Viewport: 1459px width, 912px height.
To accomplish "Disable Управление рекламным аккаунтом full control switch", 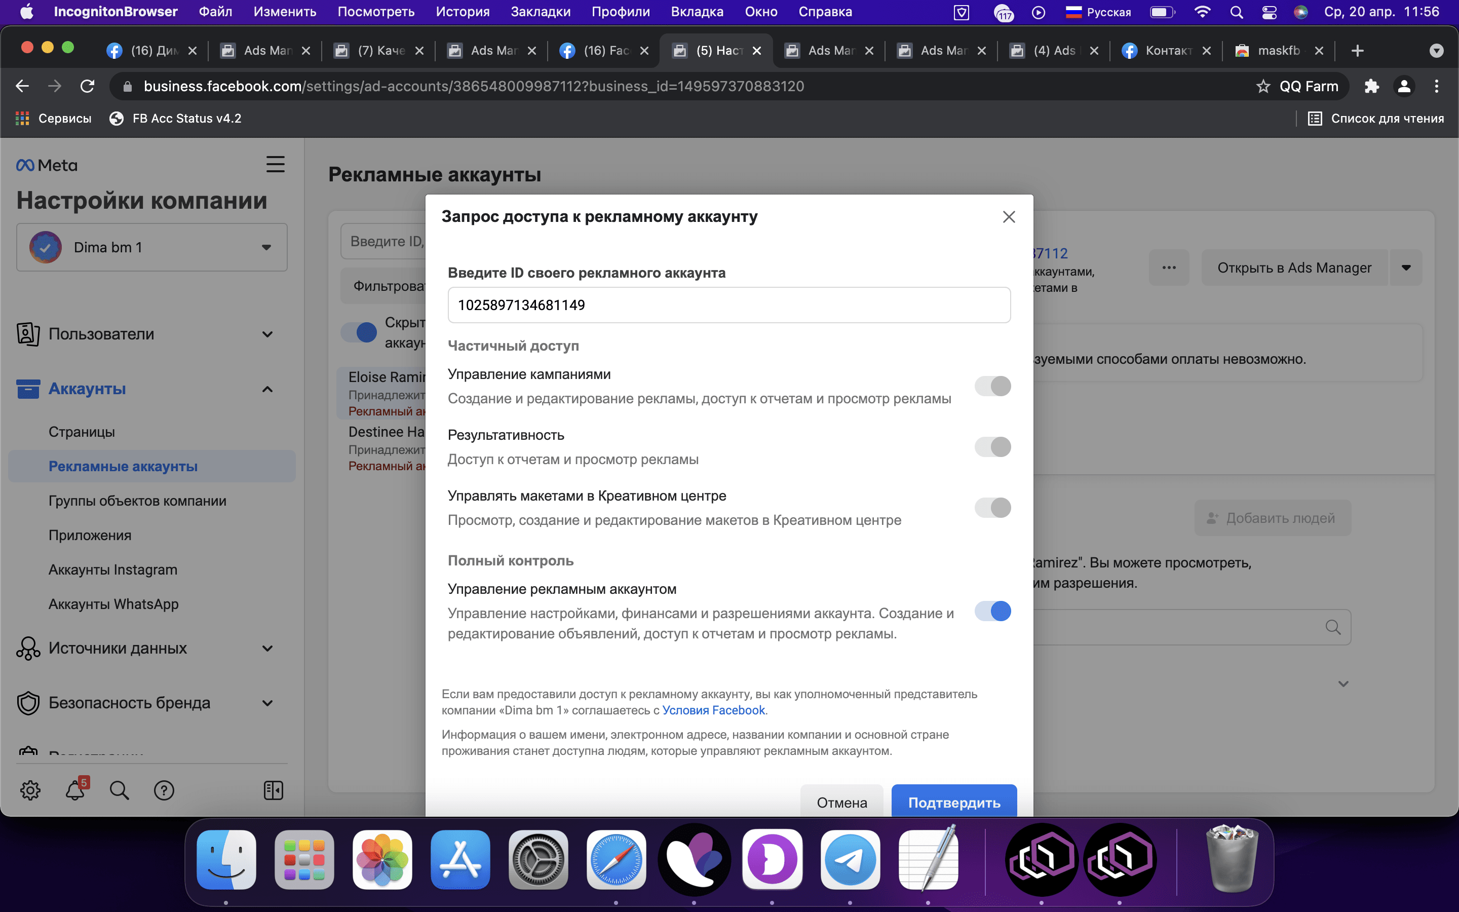I will click(x=992, y=611).
